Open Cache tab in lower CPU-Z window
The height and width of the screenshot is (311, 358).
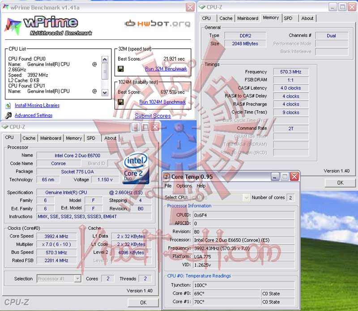click(x=29, y=138)
